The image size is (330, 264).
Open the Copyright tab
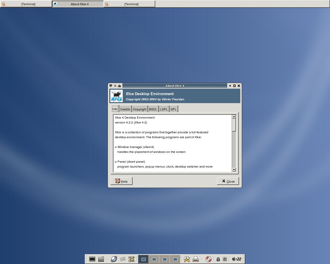140,109
